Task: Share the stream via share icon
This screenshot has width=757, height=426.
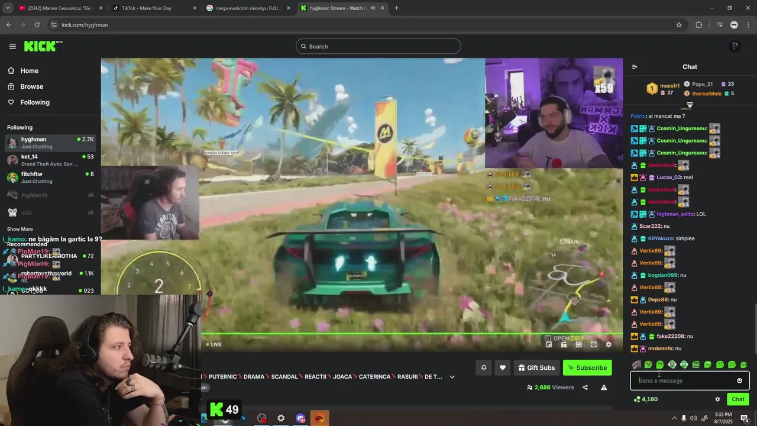Action: tap(585, 388)
